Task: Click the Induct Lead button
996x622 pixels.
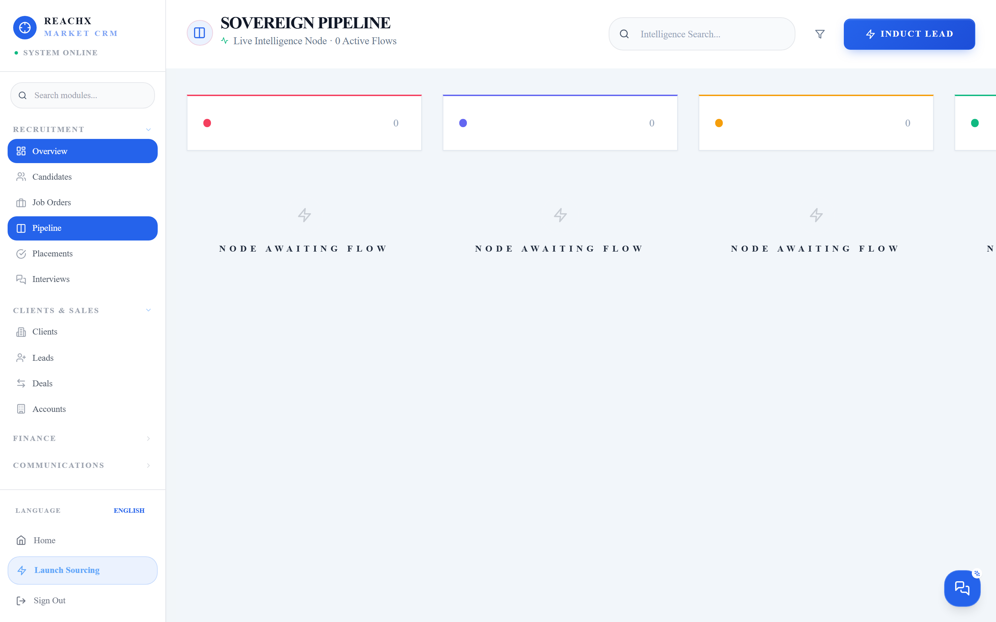Action: click(909, 34)
